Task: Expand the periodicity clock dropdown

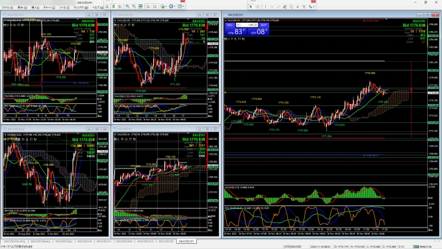Action: click(172, 7)
